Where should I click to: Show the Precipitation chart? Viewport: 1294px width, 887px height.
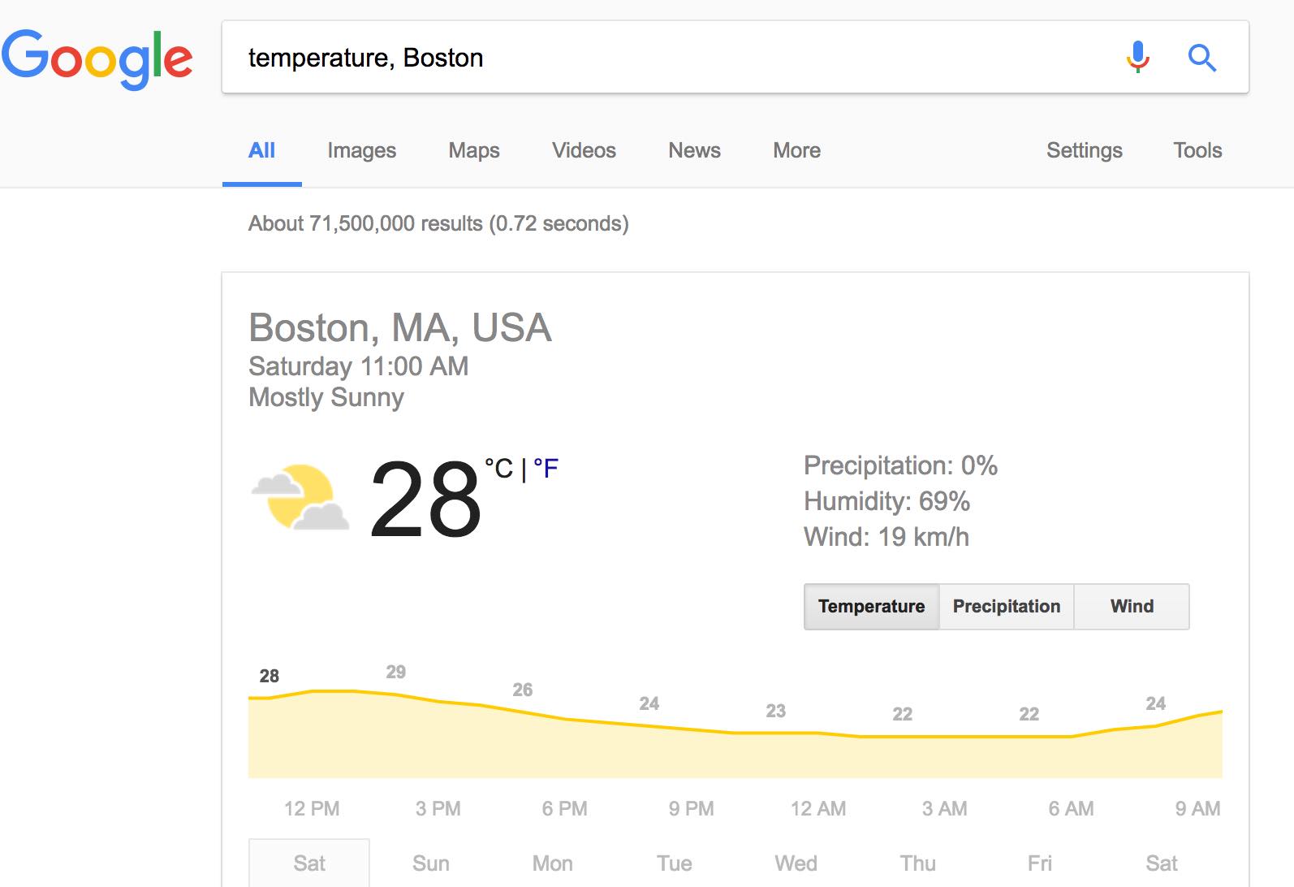(x=1006, y=606)
